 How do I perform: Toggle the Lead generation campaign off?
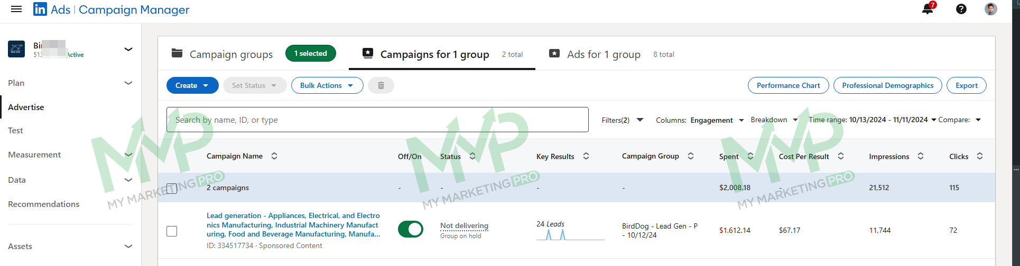[411, 229]
